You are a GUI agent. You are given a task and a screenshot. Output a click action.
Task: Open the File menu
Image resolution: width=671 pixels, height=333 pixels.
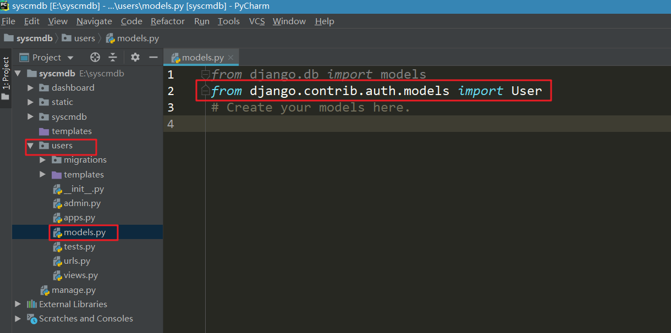point(8,21)
